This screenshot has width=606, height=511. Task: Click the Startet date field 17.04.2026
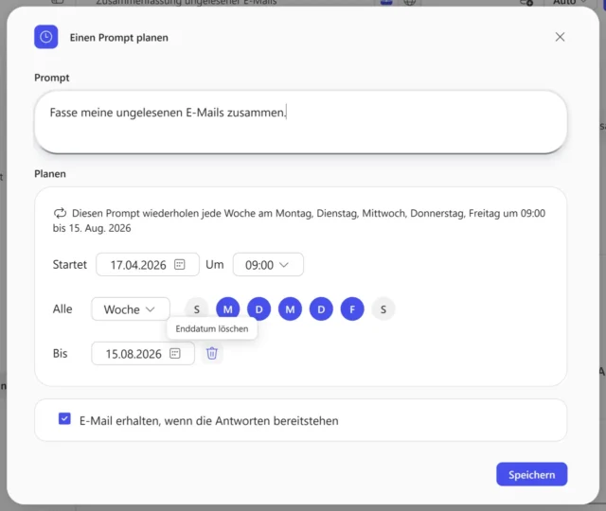pyautogui.click(x=148, y=265)
